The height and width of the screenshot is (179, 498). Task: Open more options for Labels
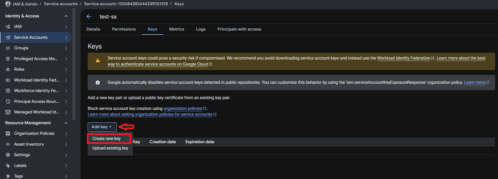pyautogui.click(x=66, y=165)
